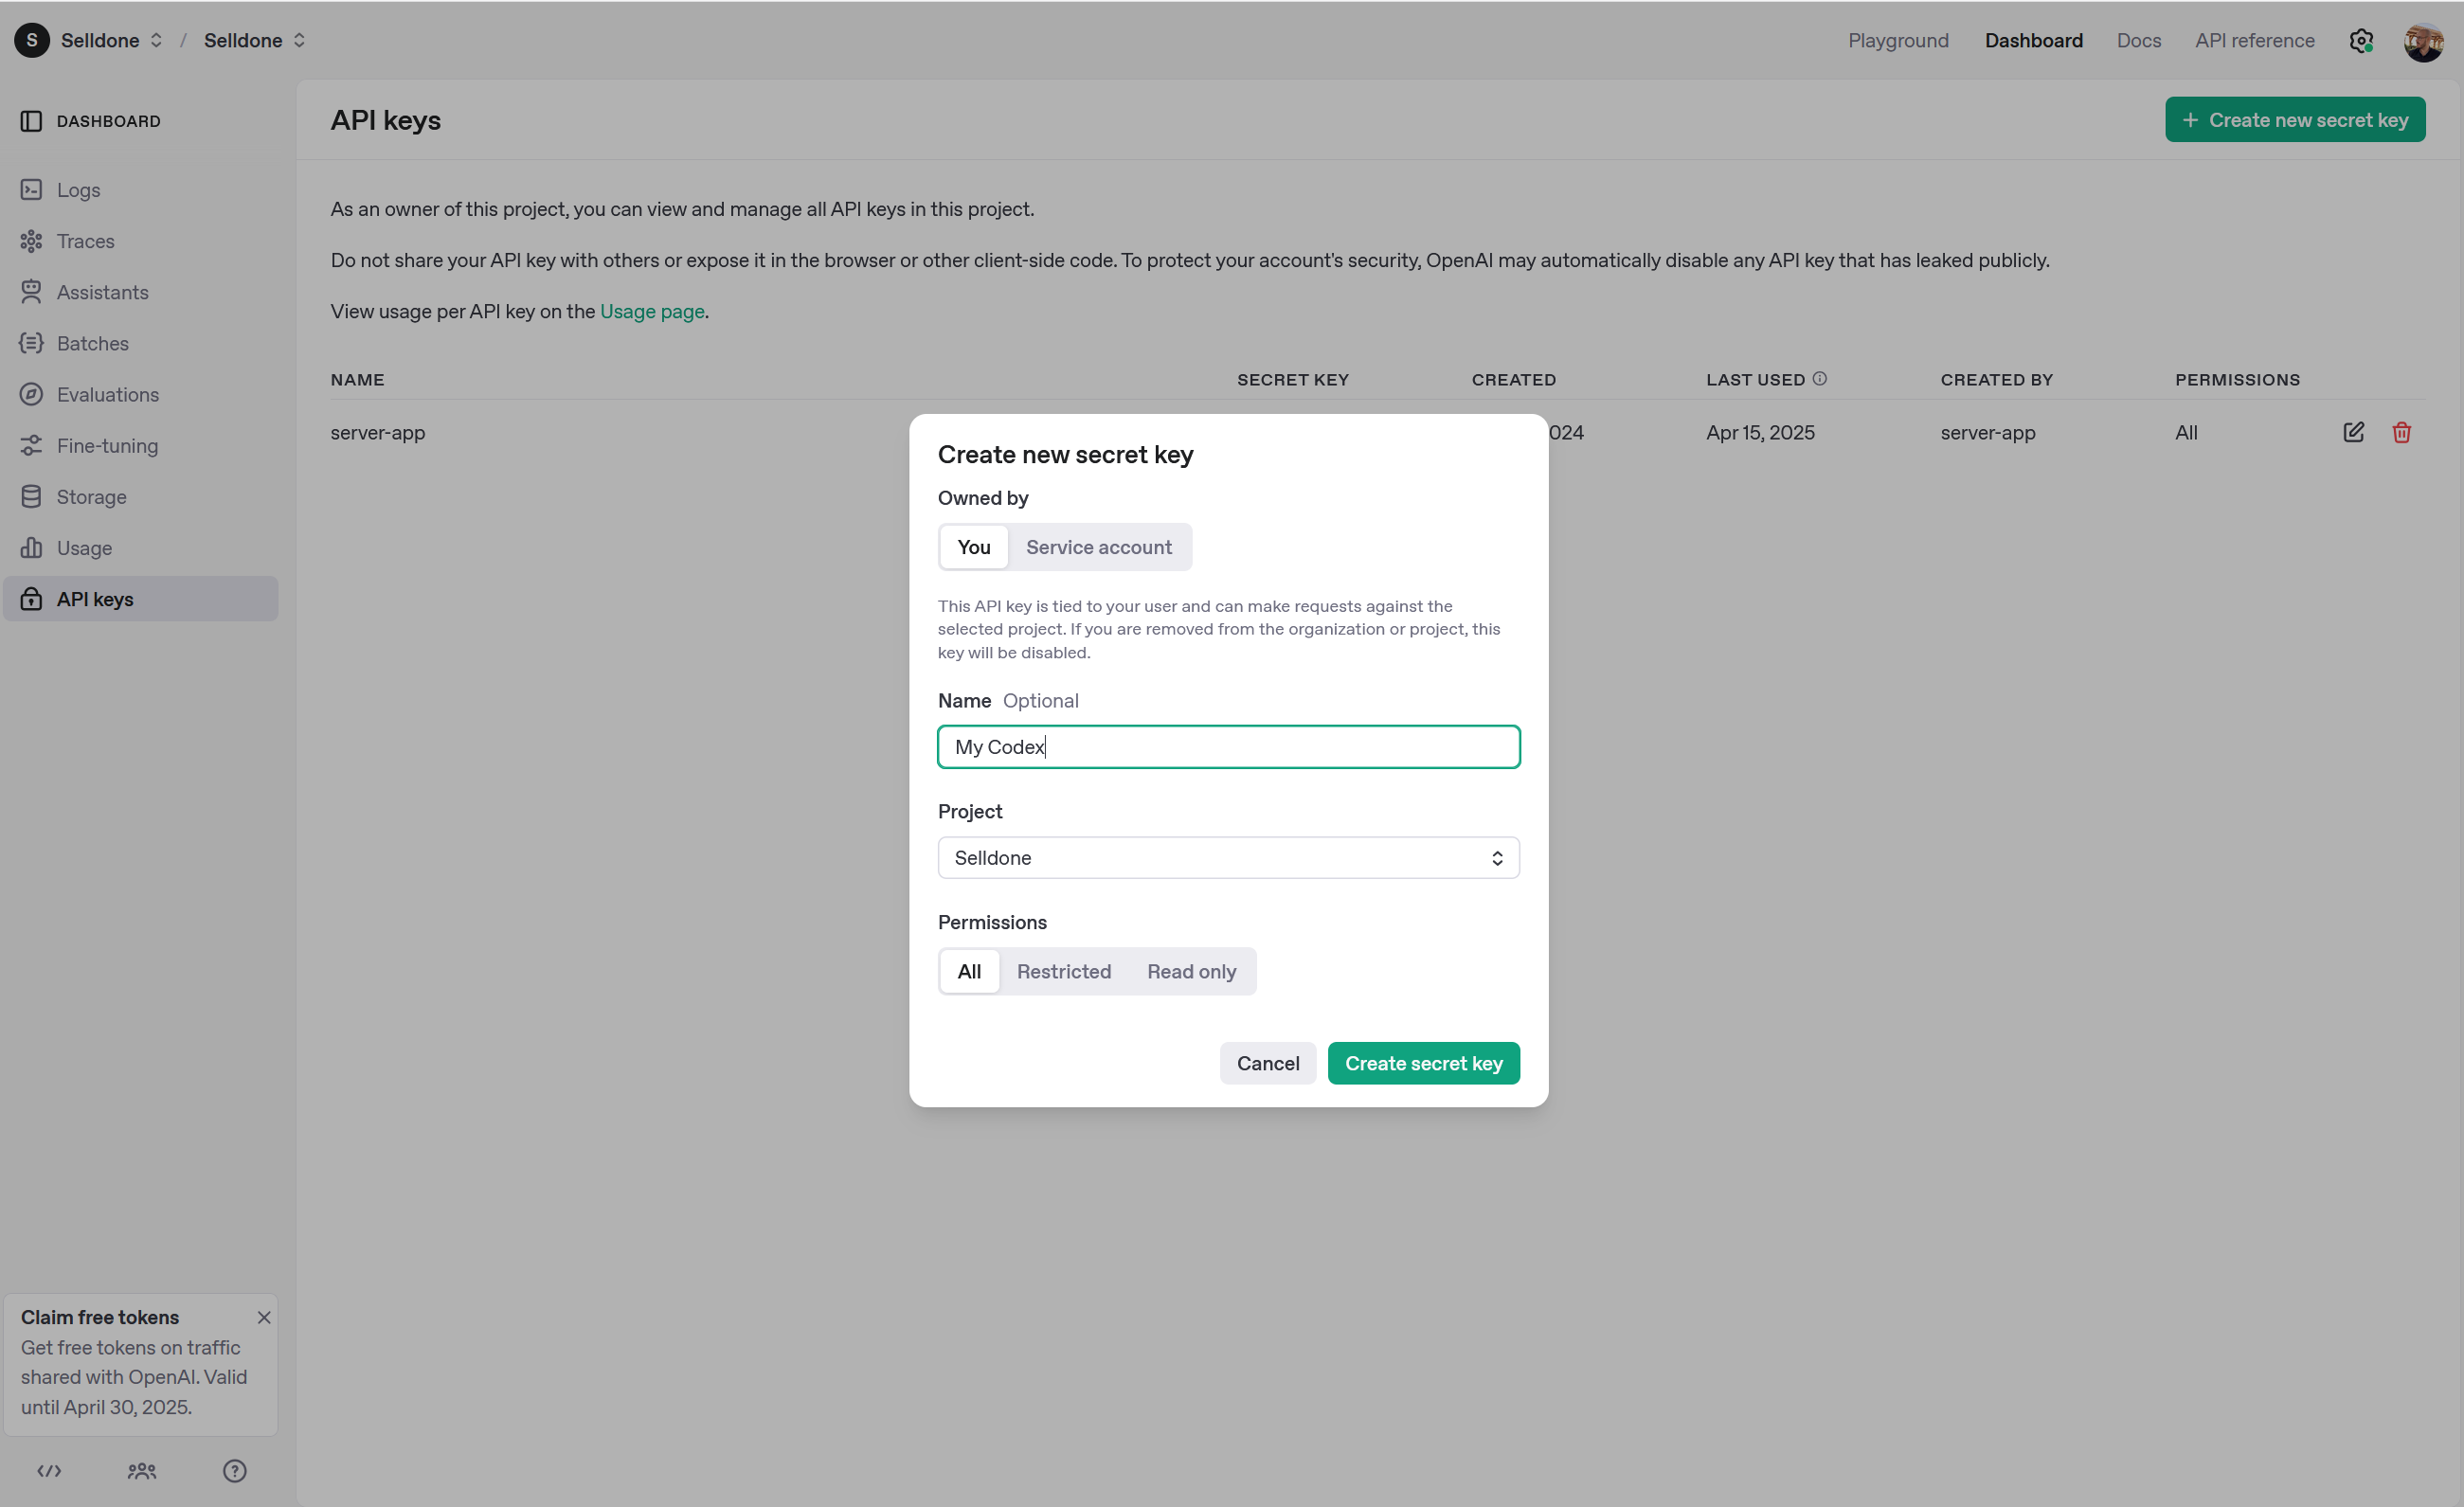Click the NAME column header
2464x1507 pixels.
point(357,380)
